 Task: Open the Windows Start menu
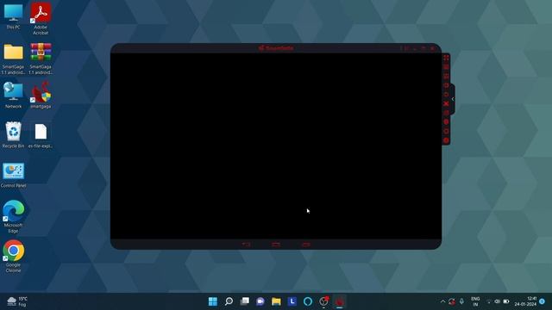click(213, 301)
